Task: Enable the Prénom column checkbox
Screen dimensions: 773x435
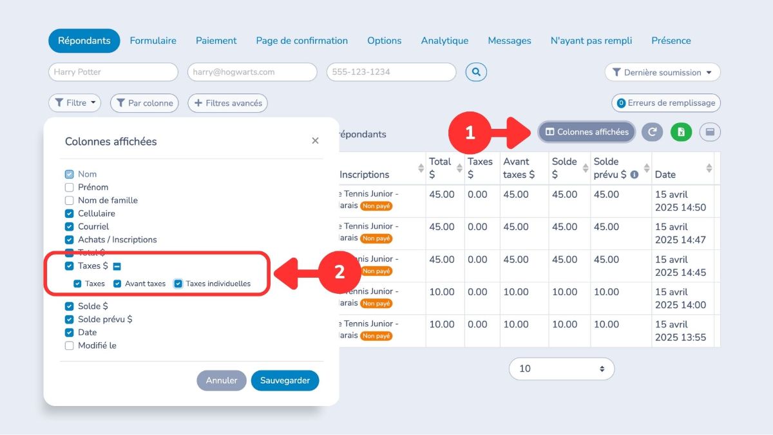Action: pyautogui.click(x=69, y=188)
